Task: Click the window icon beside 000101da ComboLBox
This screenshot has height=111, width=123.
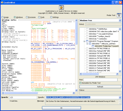Action: 87,39
